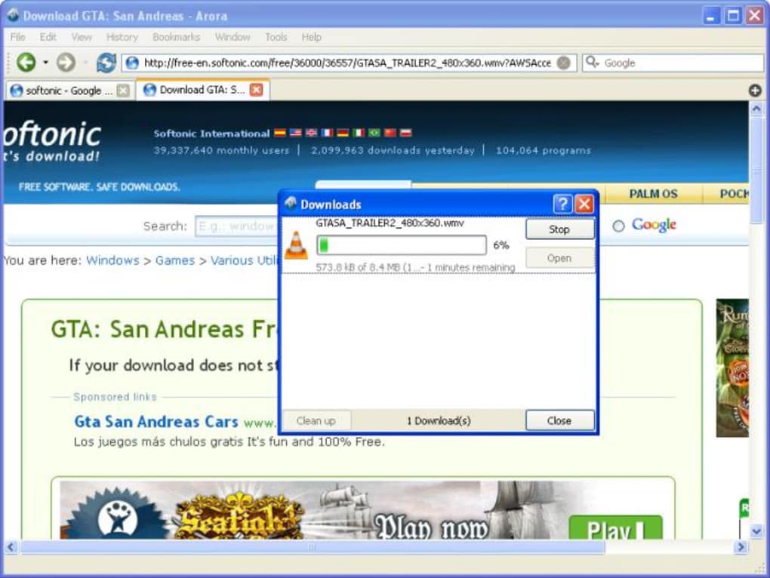Switch to the 'softonic - Google' tab
Image resolution: width=770 pixels, height=578 pixels.
[x=63, y=91]
